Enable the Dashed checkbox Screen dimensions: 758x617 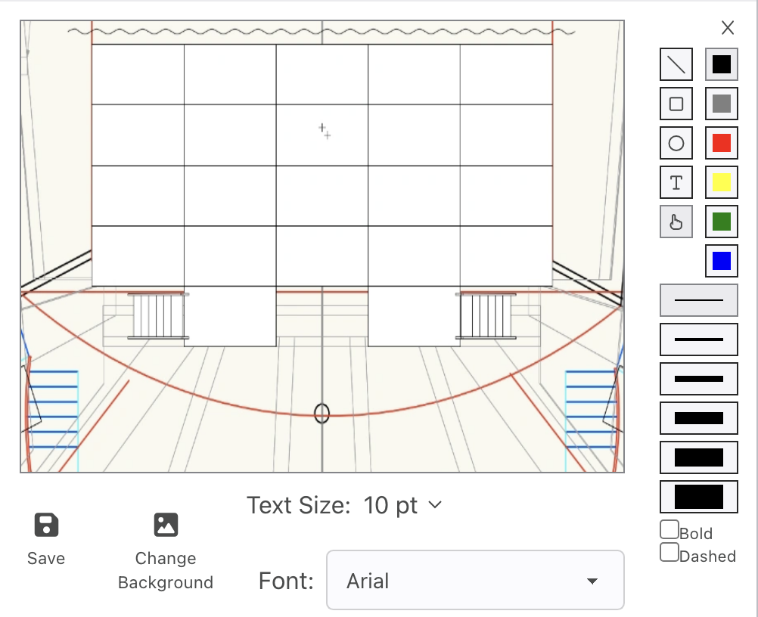tap(669, 553)
